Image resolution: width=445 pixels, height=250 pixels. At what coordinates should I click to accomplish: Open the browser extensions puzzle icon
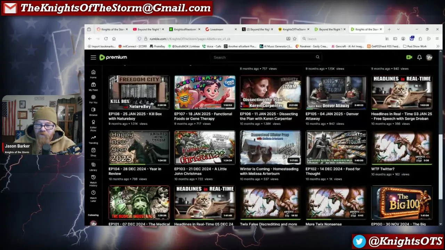pos(420,39)
